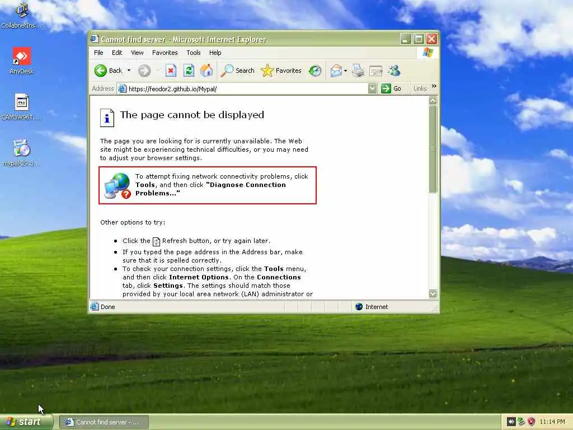
Task: Go to the Home page icon
Action: (x=206, y=71)
